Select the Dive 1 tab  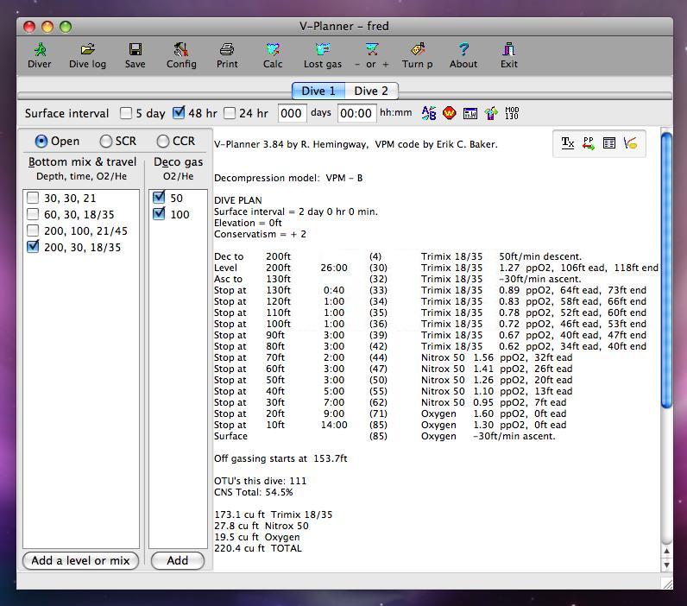(318, 91)
